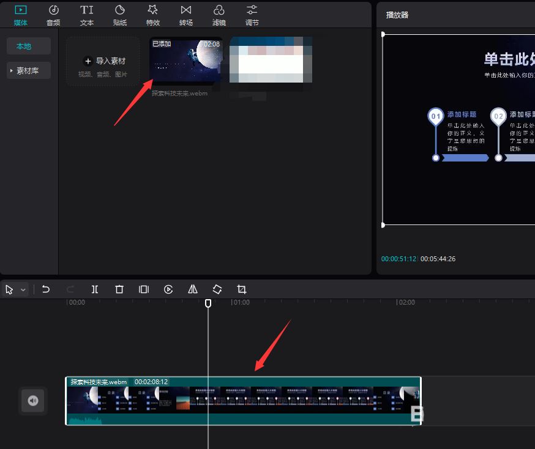Image resolution: width=535 pixels, height=449 pixels.
Task: Go to the 贴纸 stickers tab
Action: [120, 15]
